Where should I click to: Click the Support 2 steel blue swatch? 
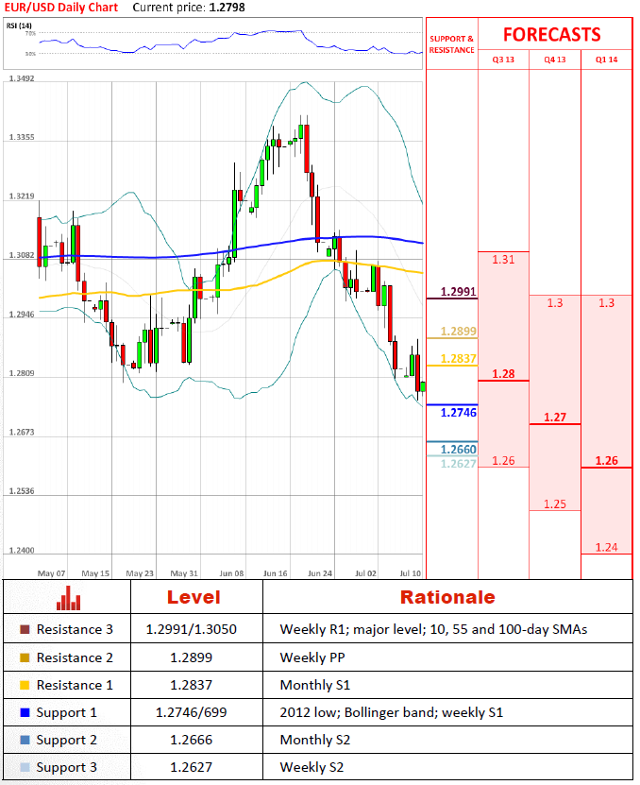25,740
